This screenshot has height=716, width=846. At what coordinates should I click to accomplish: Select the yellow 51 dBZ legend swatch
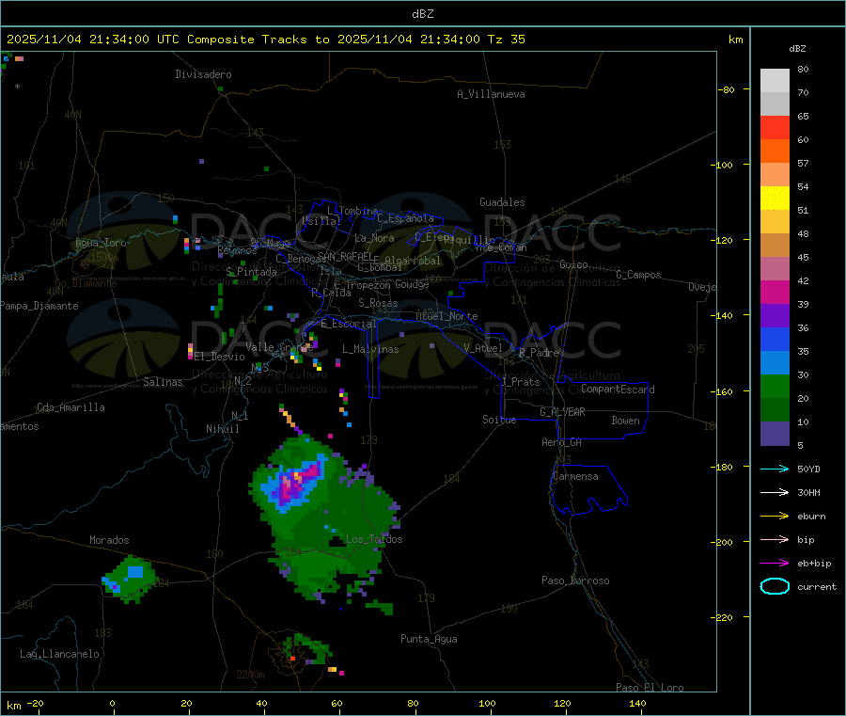pyautogui.click(x=775, y=199)
